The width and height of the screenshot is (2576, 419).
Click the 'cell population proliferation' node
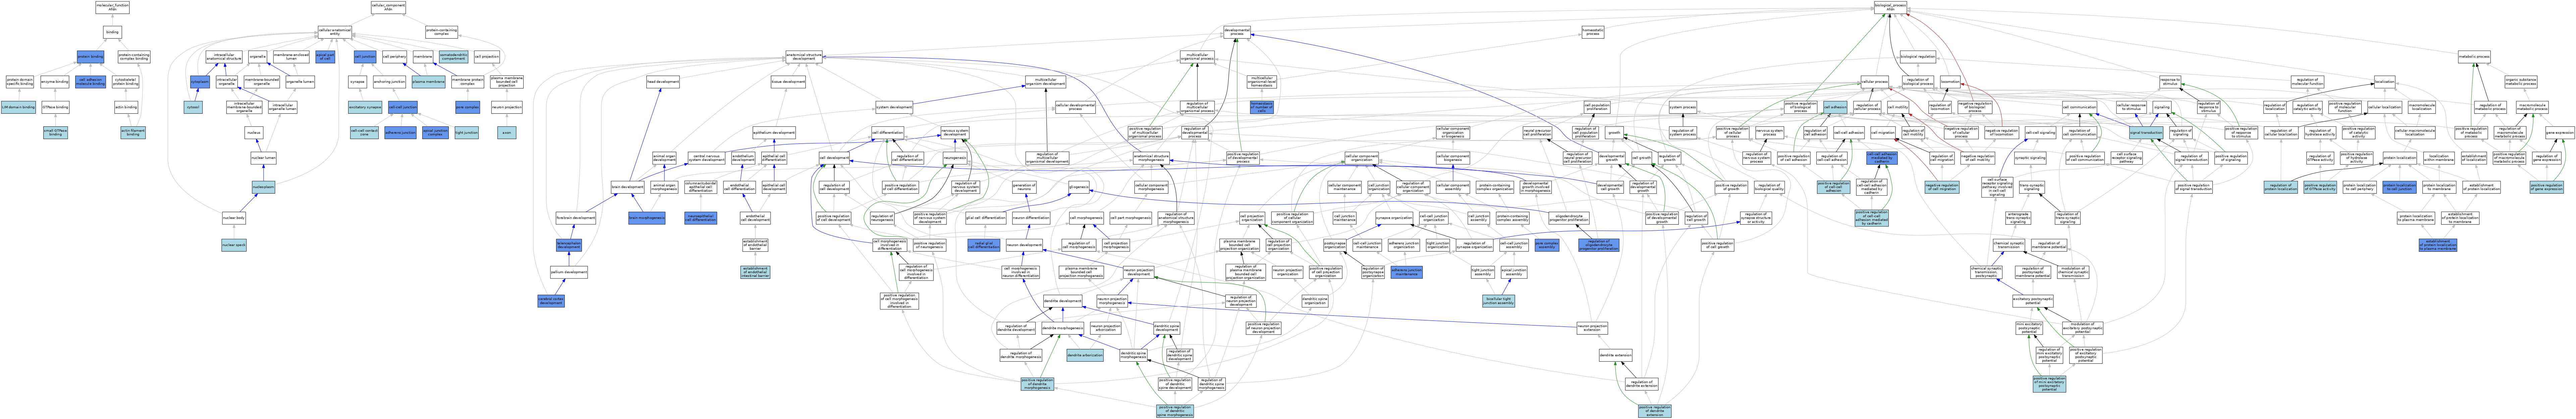pos(1597,107)
